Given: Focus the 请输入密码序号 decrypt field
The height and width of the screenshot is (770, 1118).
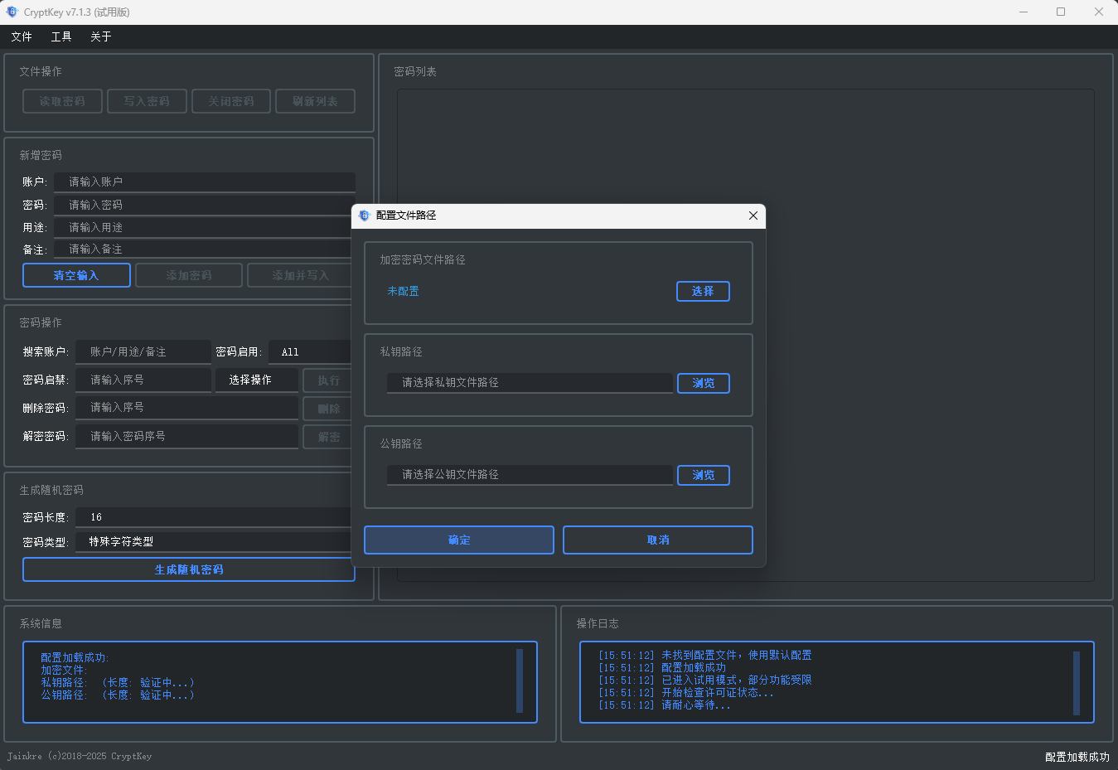Looking at the screenshot, I should click(x=186, y=436).
